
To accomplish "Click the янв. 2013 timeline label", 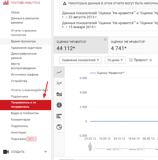I will coord(113,149).
